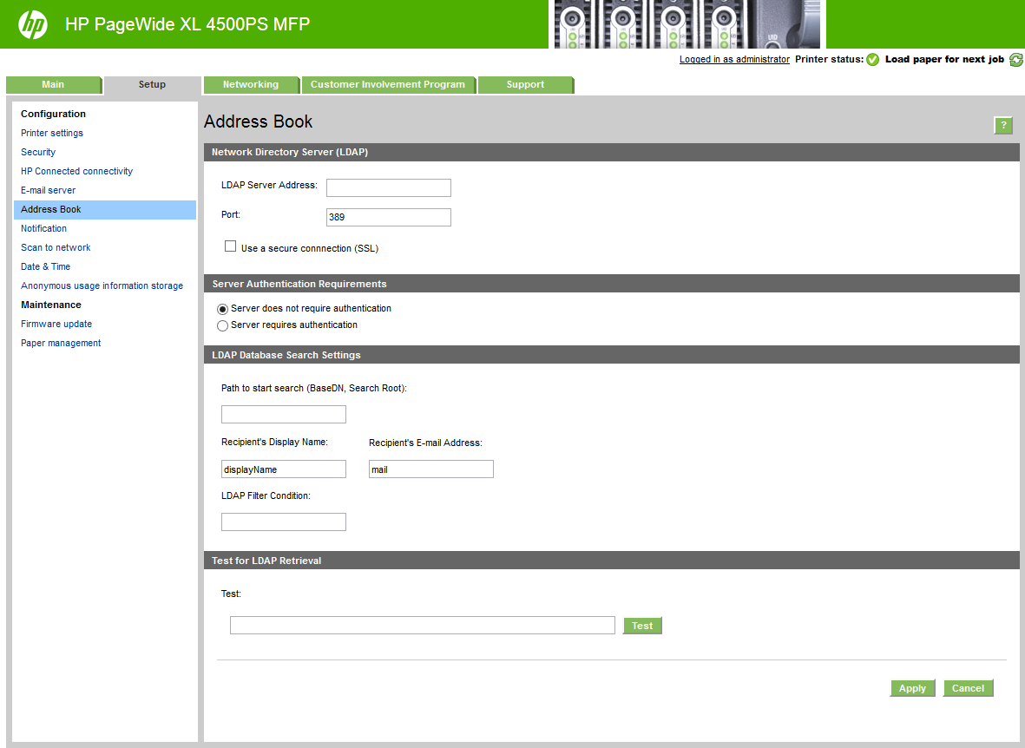Click Logged in as administrator link
This screenshot has width=1025, height=748.
734,60
